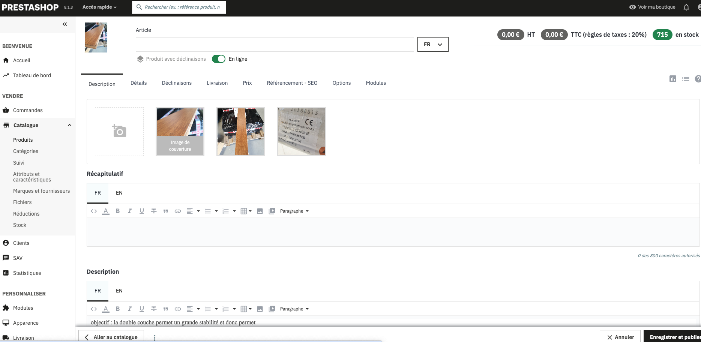Open more actions three-dot menu

[x=155, y=337]
